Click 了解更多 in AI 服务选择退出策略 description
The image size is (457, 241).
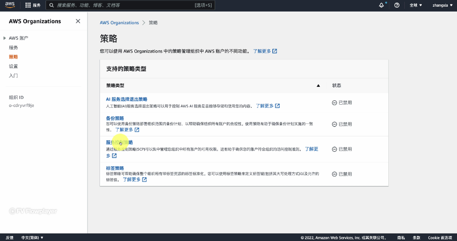[265, 106]
